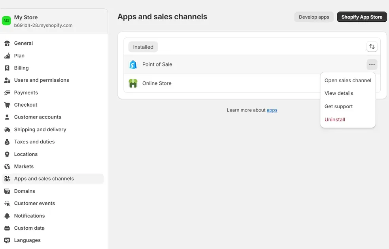Click the Develop apps button
This screenshot has width=389, height=249.
(x=313, y=17)
